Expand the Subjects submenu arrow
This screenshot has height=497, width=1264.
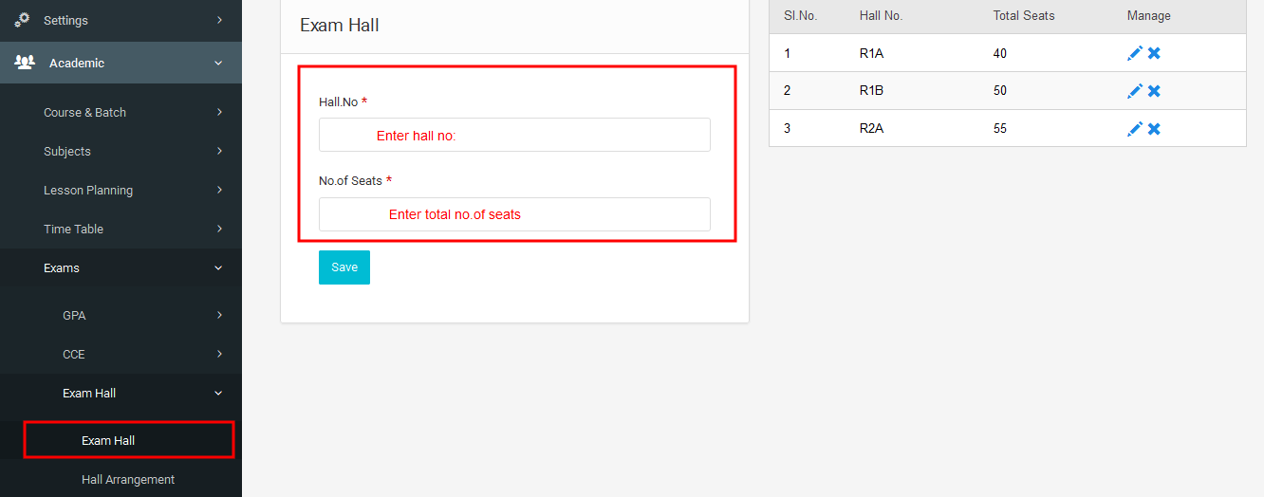[219, 151]
